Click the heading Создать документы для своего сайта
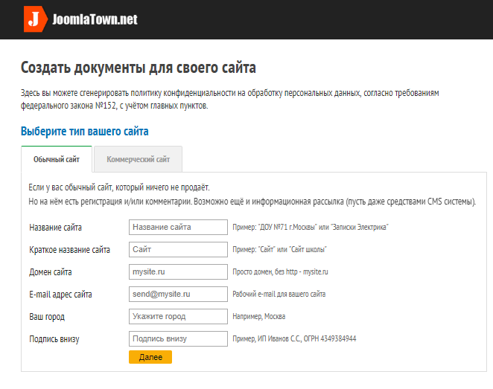 pyautogui.click(x=139, y=68)
